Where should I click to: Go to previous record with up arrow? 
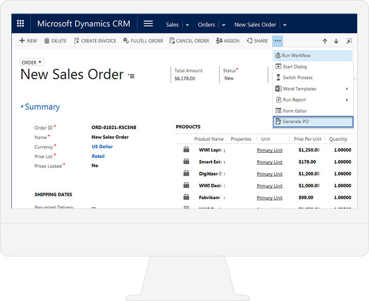tap(325, 41)
